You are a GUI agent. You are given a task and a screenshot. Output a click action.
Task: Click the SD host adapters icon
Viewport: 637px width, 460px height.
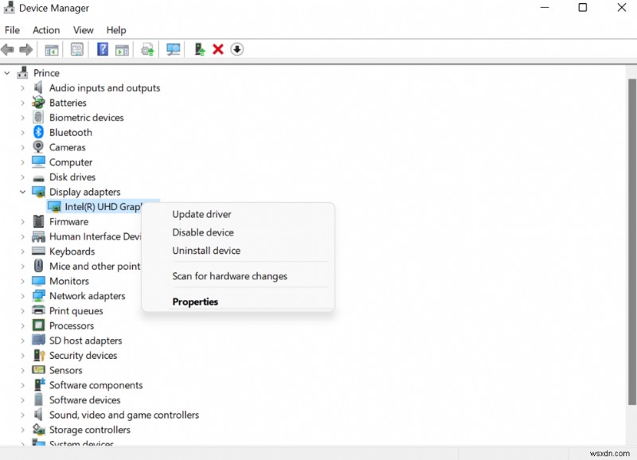(x=38, y=340)
